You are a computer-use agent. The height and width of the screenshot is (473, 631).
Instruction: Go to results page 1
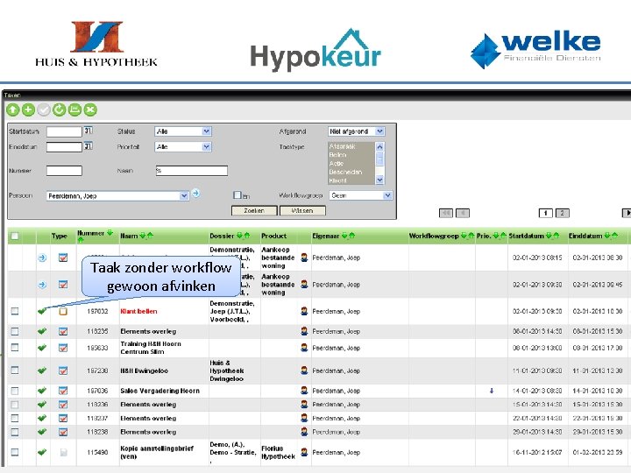546,213
